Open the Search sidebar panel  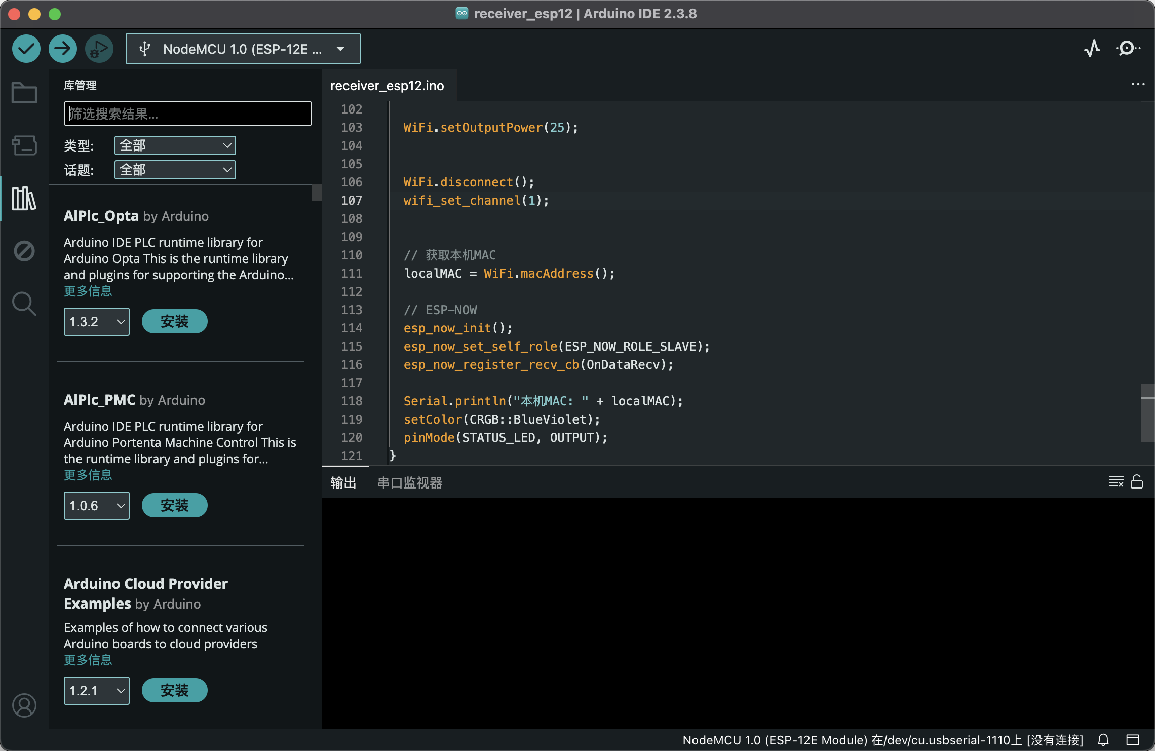click(24, 304)
